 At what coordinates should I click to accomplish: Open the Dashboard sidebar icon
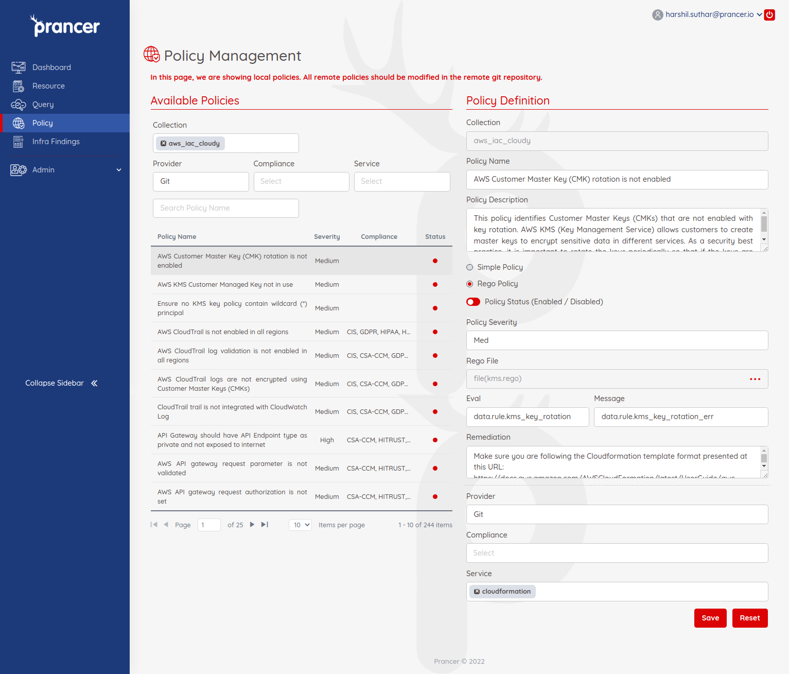[19, 67]
